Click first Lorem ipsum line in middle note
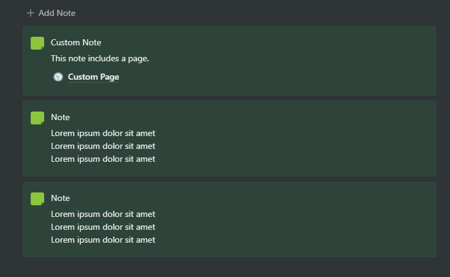The height and width of the screenshot is (277, 450). (x=103, y=133)
